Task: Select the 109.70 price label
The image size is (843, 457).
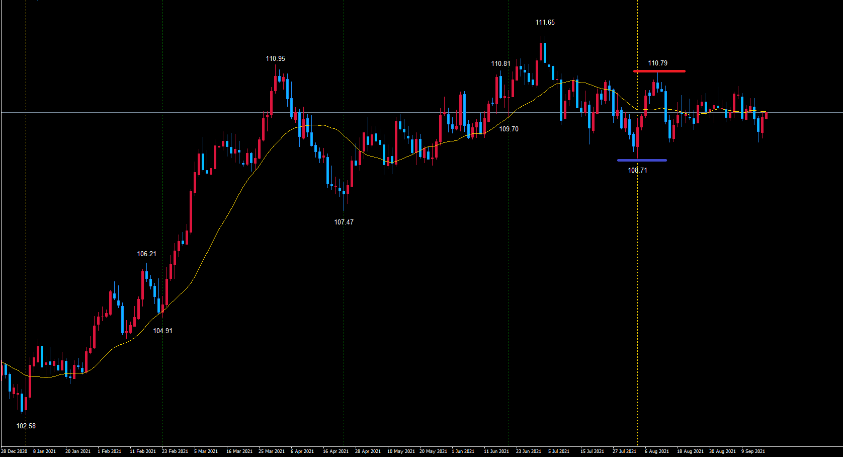Action: pyautogui.click(x=509, y=129)
